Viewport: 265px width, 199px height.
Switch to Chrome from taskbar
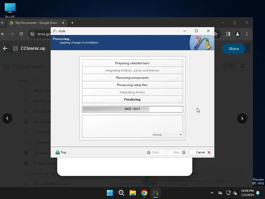click(144, 193)
